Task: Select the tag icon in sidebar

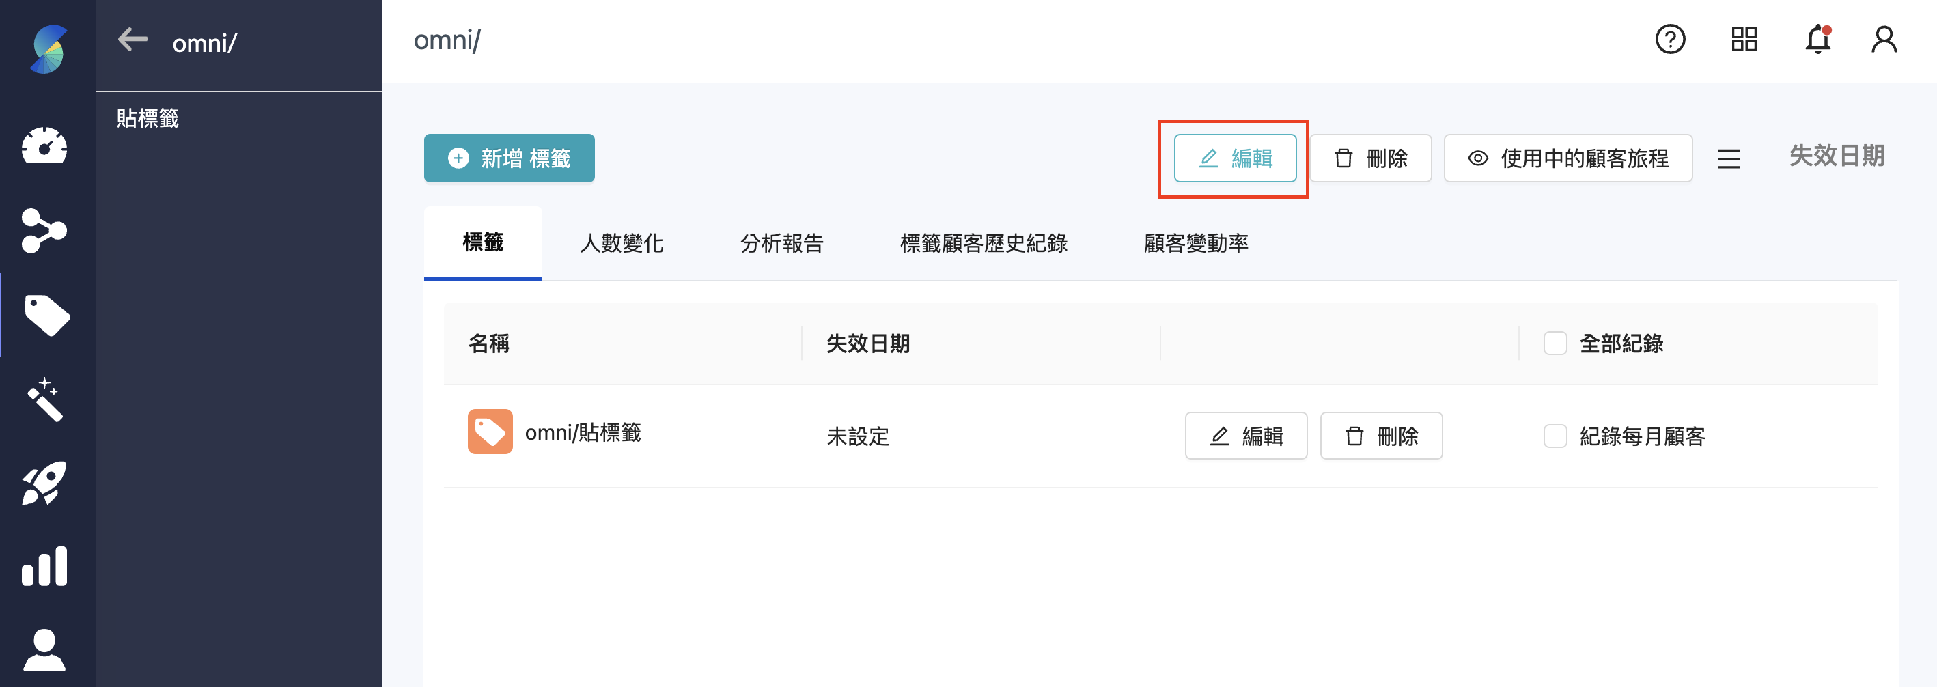Action: 46,315
